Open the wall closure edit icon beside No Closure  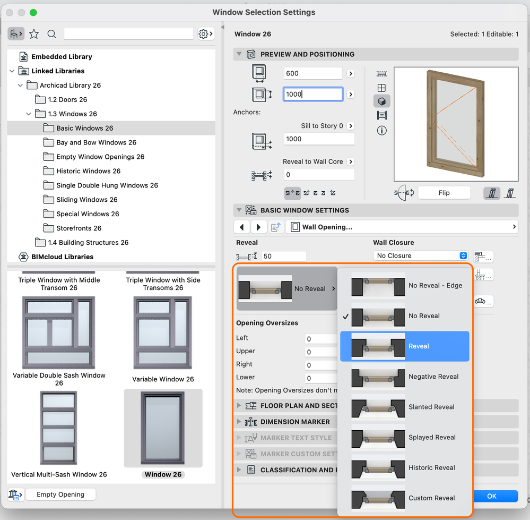point(484,256)
